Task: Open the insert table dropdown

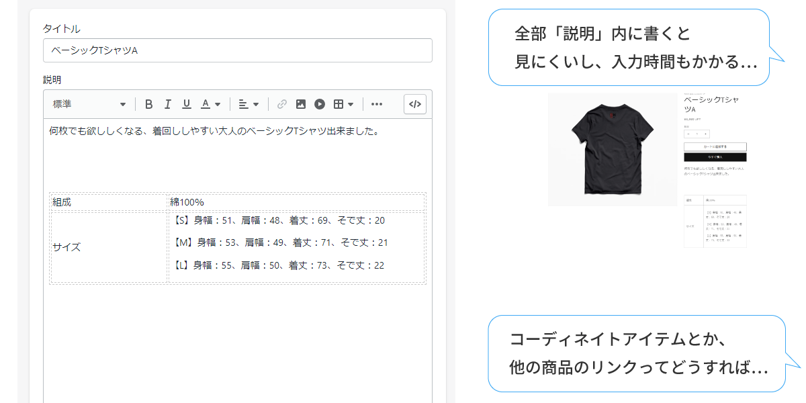Action: 344,104
